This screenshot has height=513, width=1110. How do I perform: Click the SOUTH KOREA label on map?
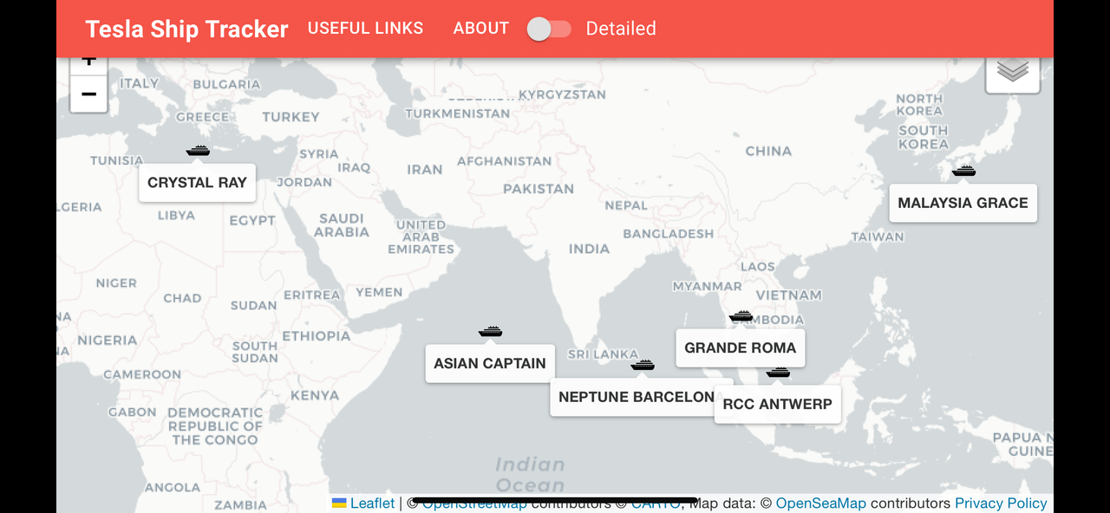click(924, 137)
